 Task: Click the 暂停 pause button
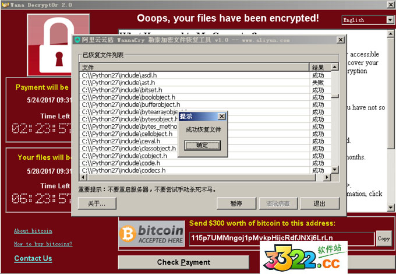tap(236, 203)
